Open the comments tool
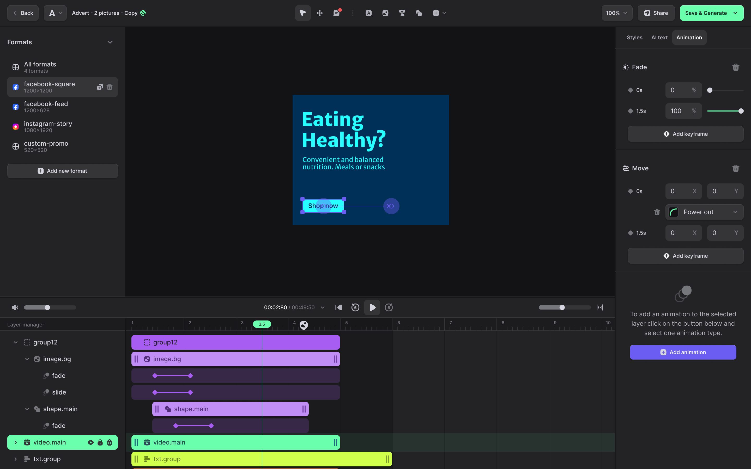 click(336, 13)
